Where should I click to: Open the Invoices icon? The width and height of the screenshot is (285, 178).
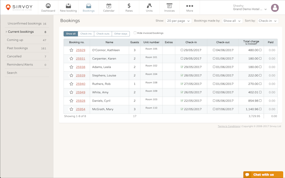169,6
